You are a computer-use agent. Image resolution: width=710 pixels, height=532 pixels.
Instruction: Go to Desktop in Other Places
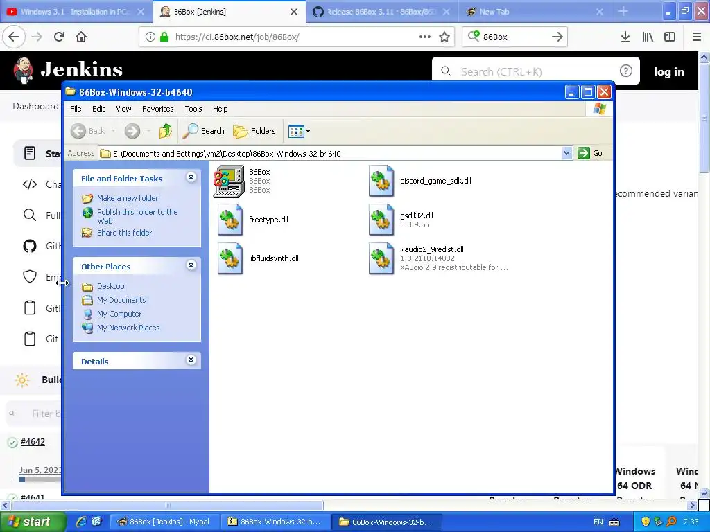pos(110,286)
